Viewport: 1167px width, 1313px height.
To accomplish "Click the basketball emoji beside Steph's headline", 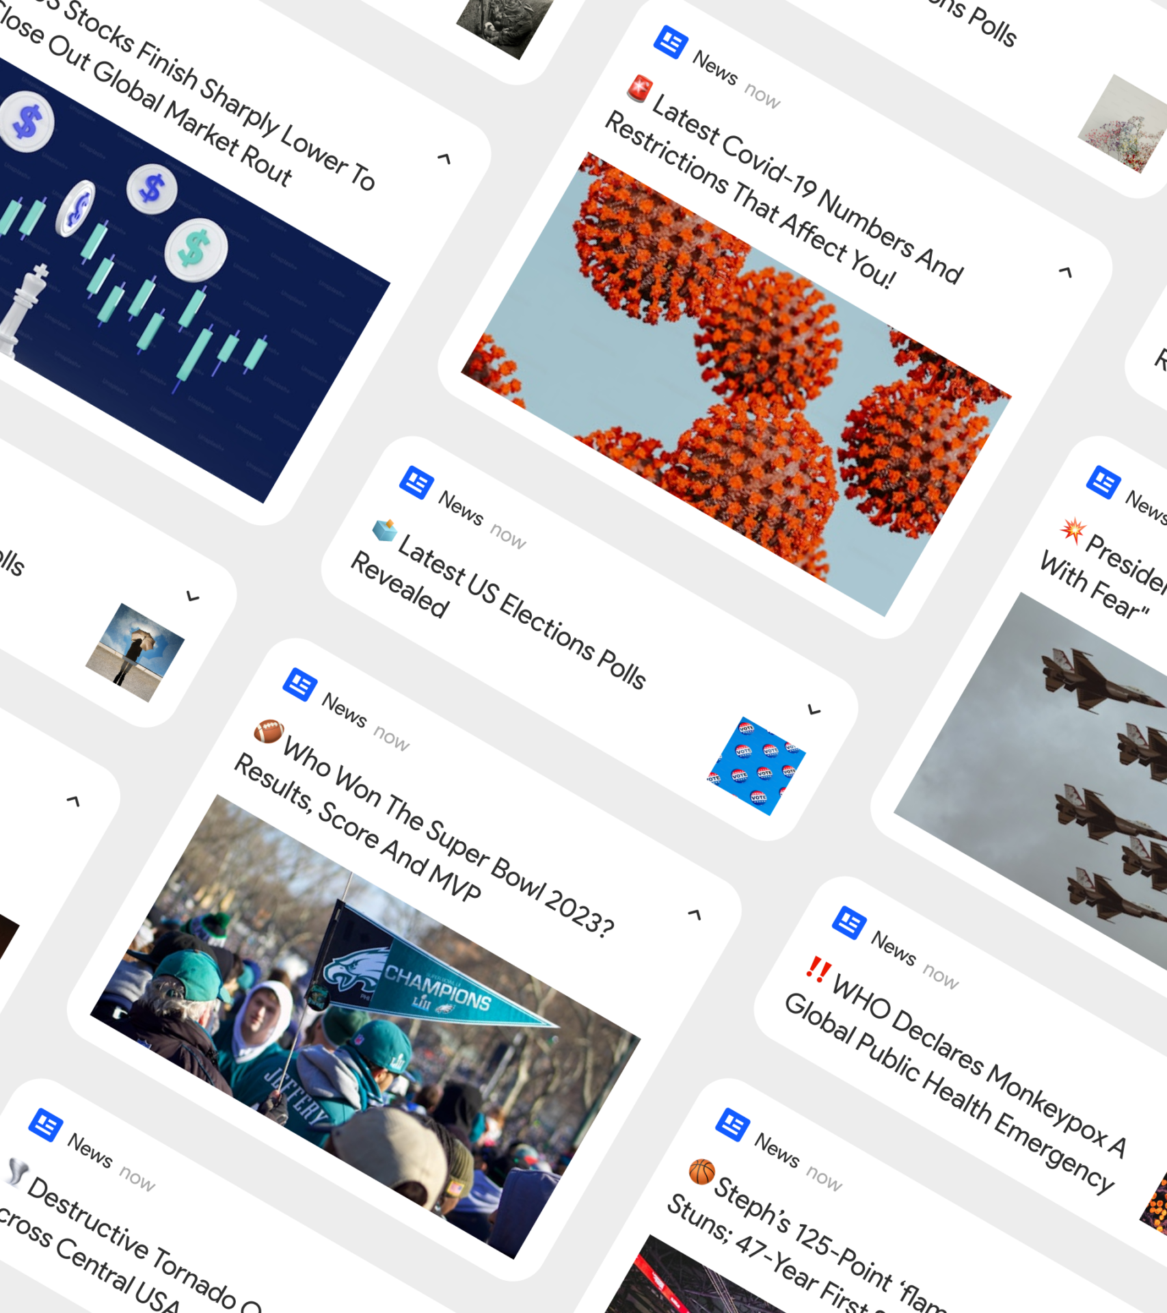I will 701,1171.
